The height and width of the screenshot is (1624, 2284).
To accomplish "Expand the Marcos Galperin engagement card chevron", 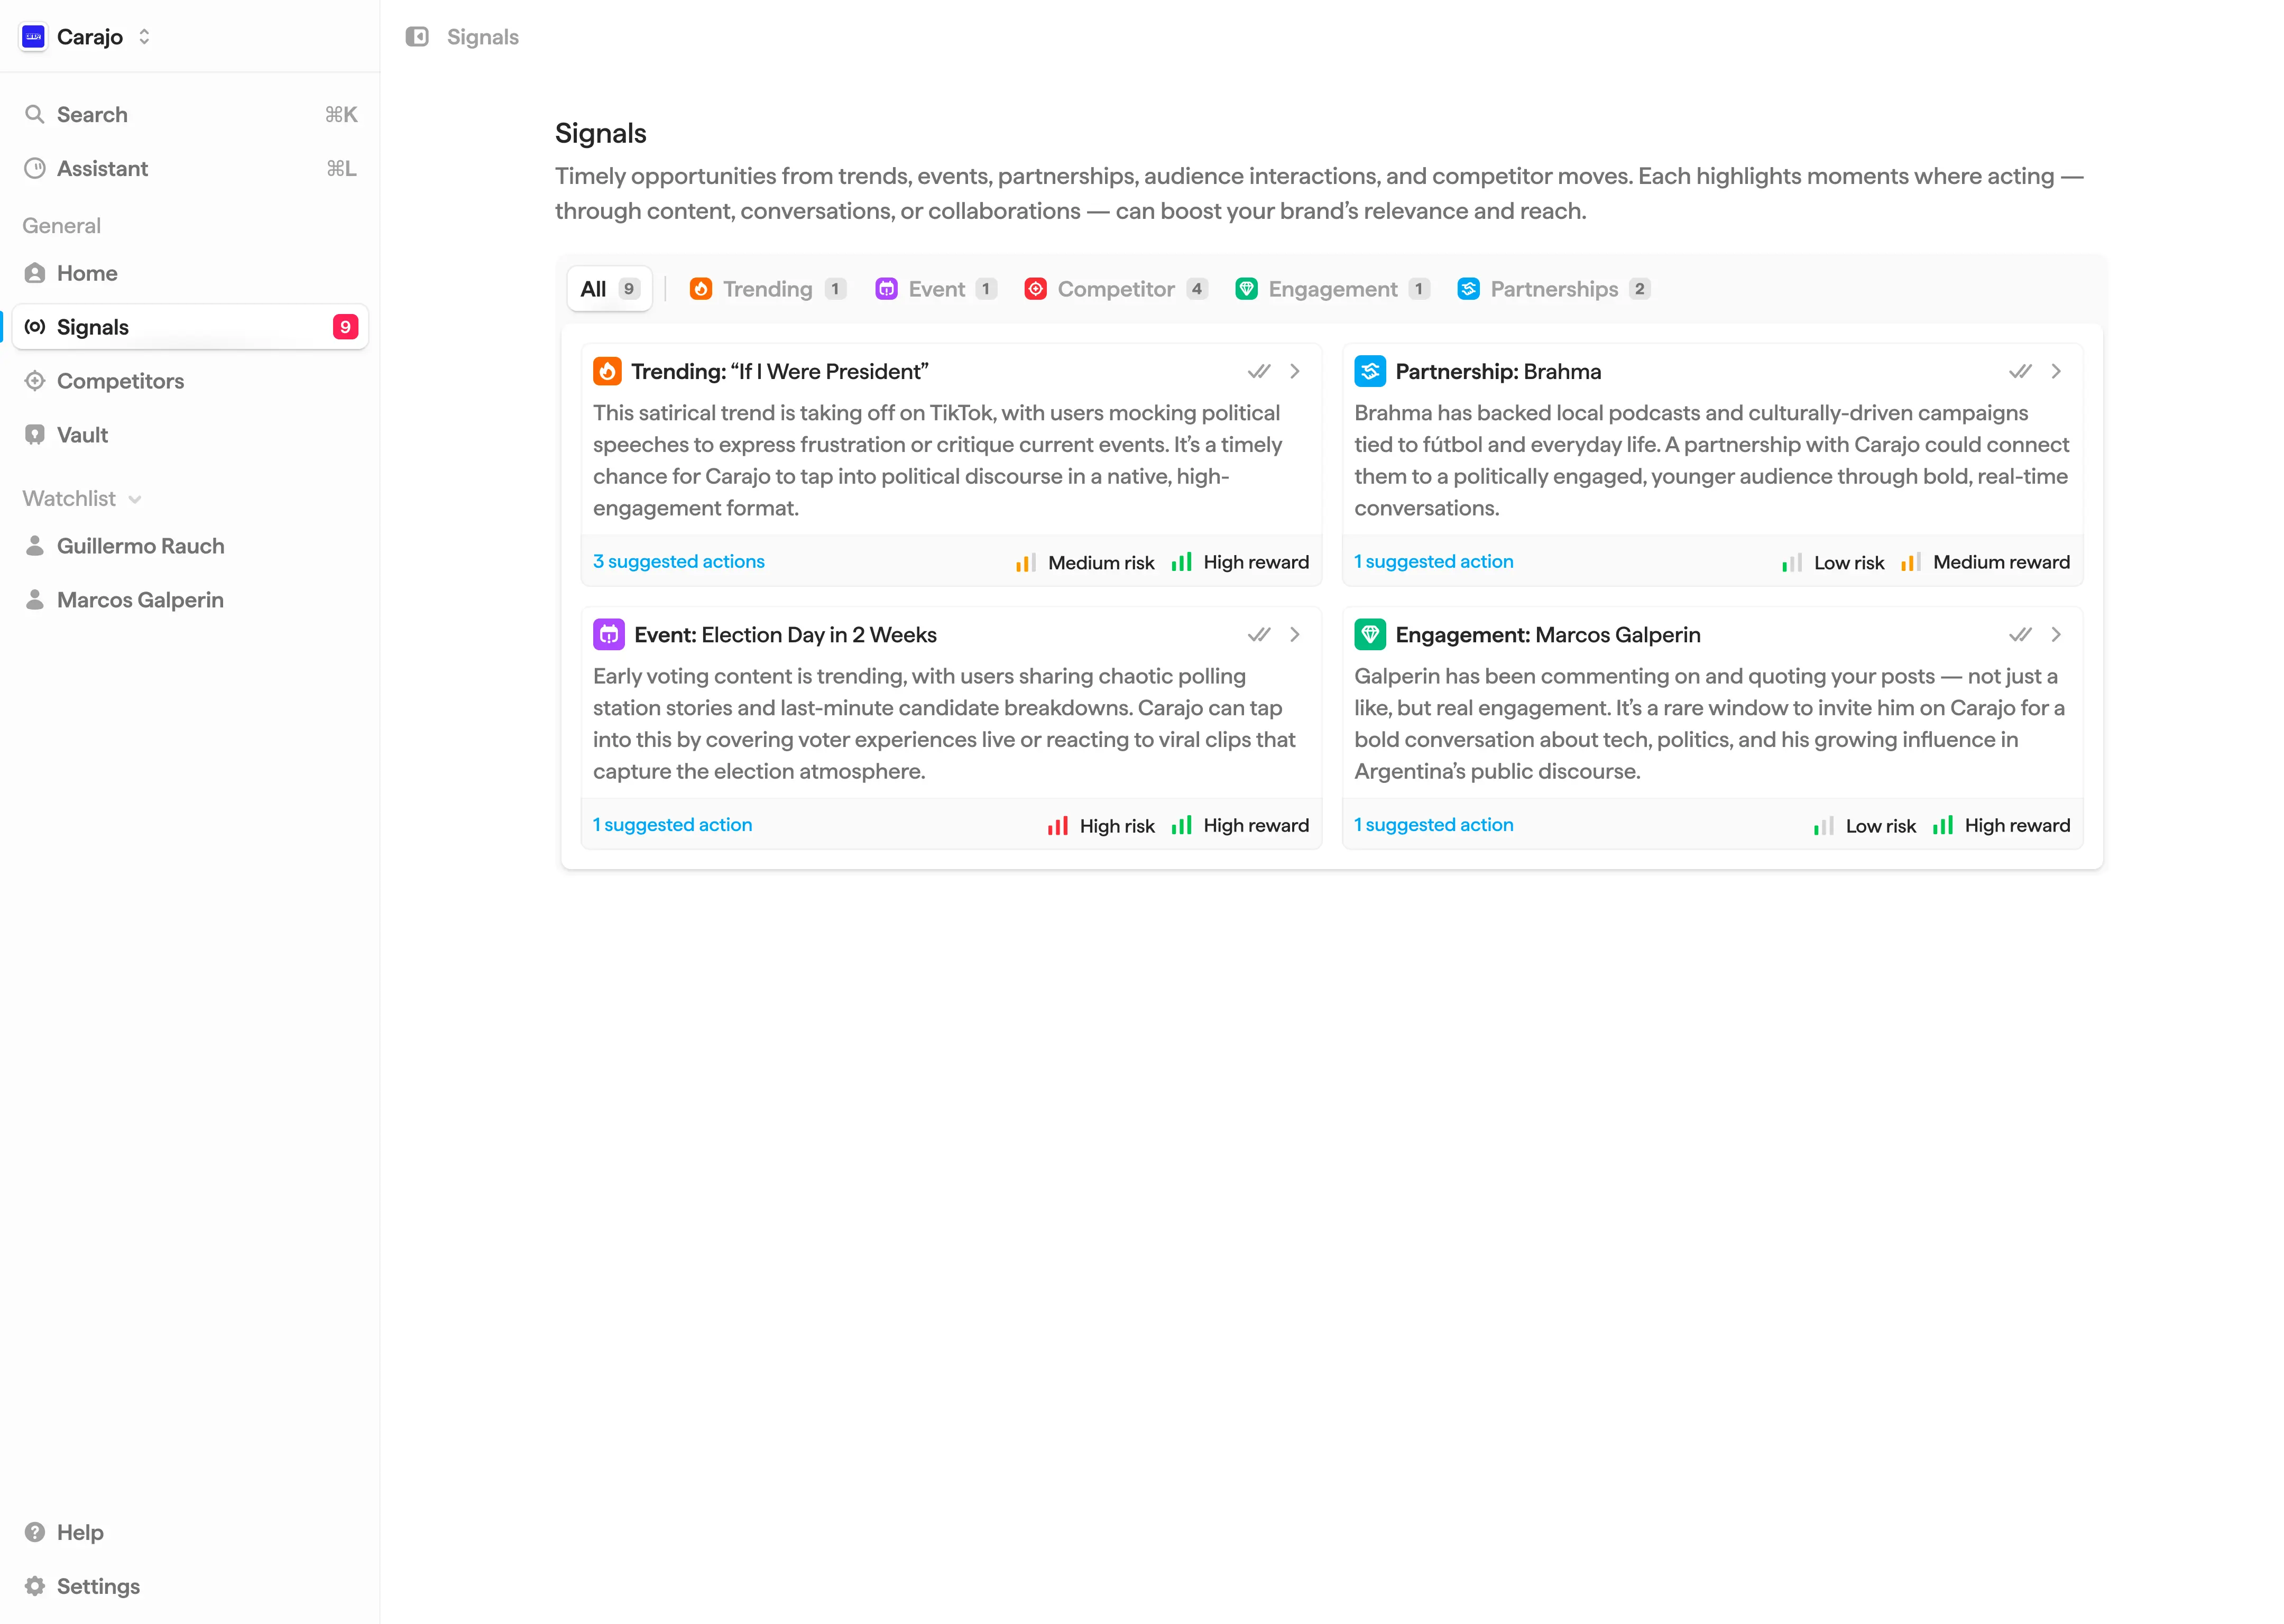I will (x=2056, y=634).
